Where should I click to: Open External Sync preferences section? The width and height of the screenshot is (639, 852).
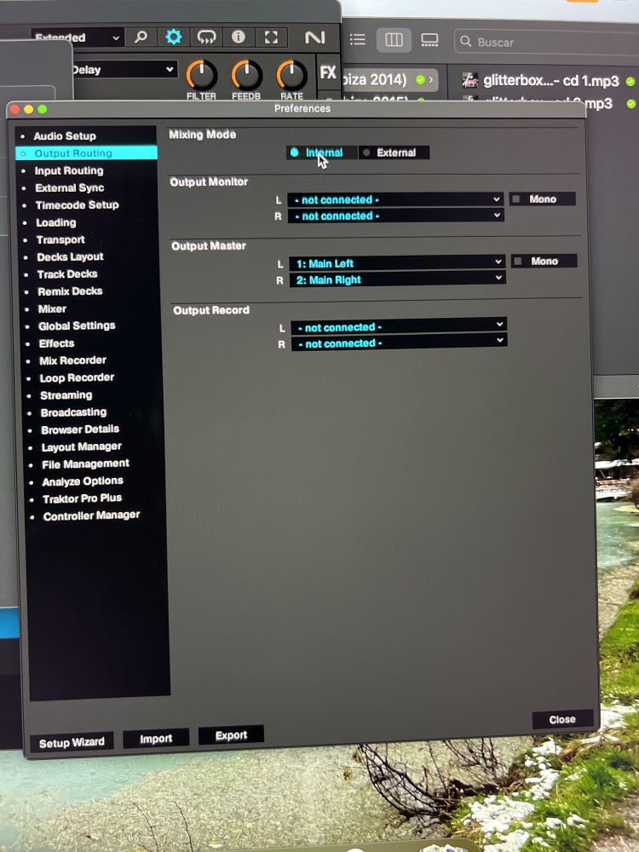point(70,188)
